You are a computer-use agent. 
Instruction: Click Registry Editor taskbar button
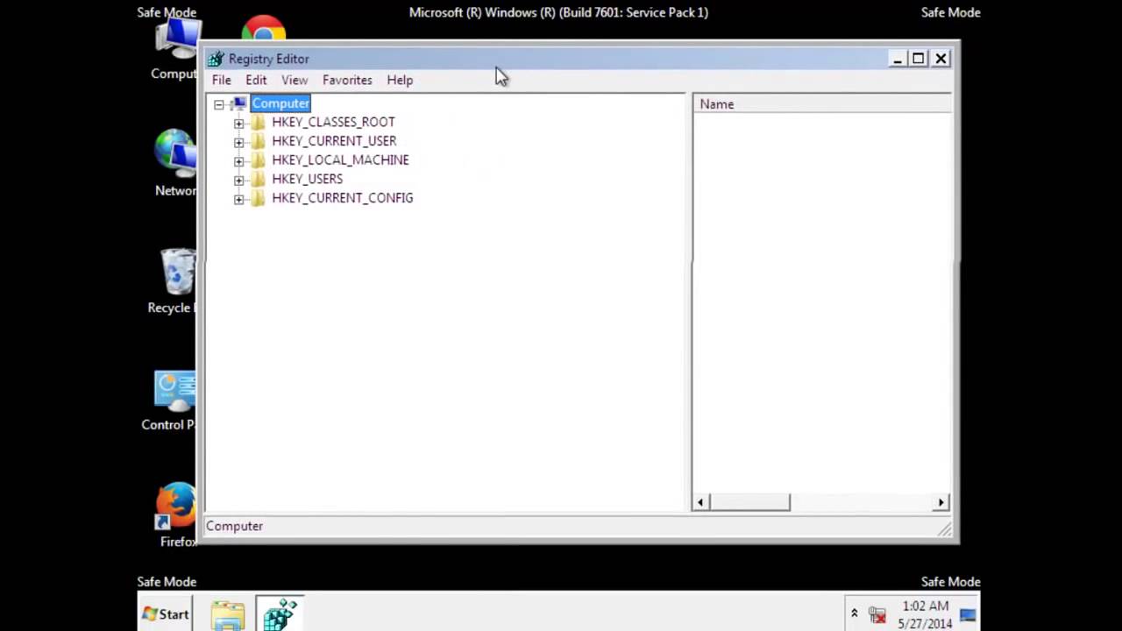pos(280,614)
